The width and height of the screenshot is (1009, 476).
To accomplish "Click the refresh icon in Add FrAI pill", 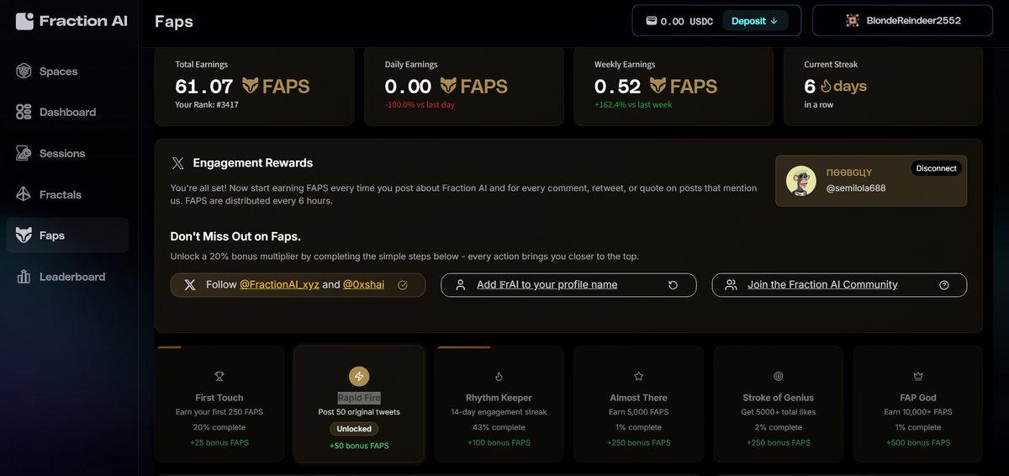I will [673, 285].
